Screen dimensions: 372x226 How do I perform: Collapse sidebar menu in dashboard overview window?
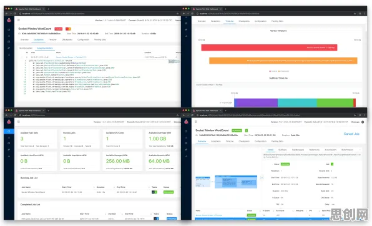pyautogui.click(x=19, y=122)
